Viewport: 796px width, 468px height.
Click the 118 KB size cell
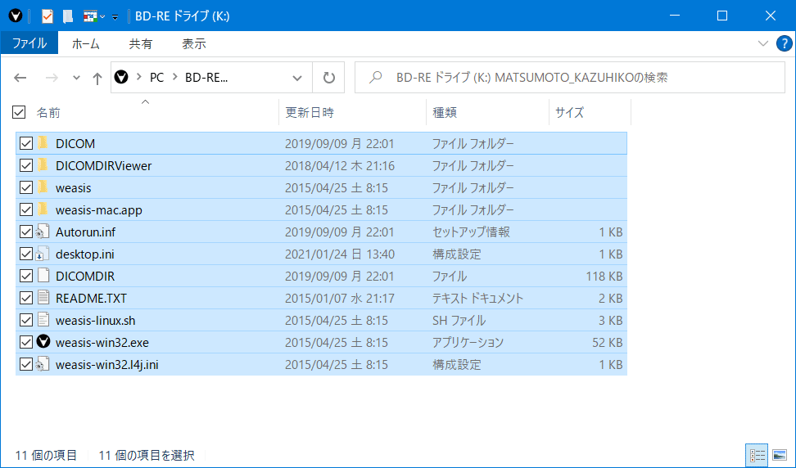point(604,277)
